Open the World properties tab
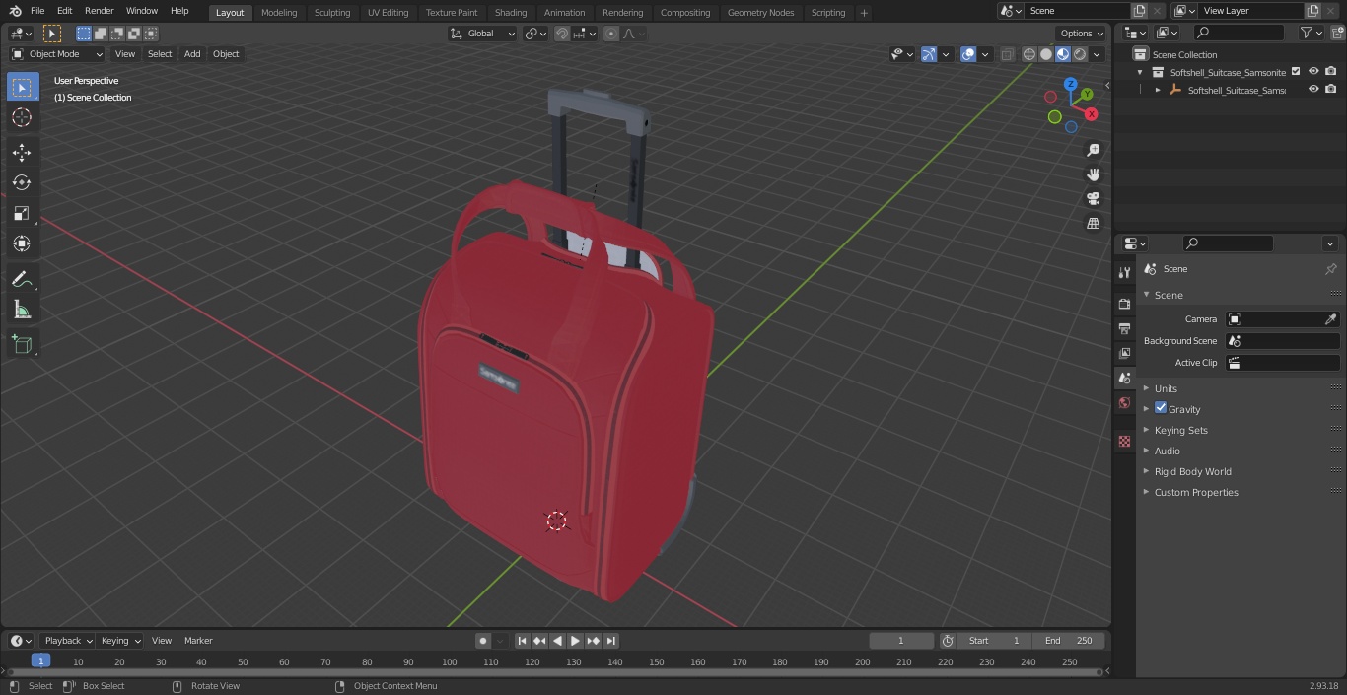 1124,402
